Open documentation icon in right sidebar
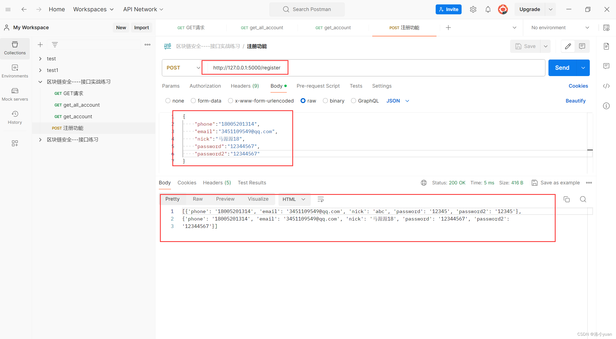This screenshot has height=339, width=616. pyautogui.click(x=606, y=46)
